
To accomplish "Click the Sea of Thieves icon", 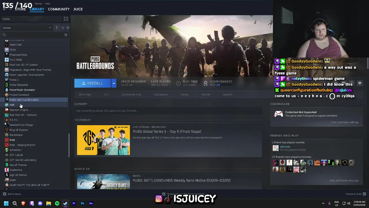I will point(7,165).
